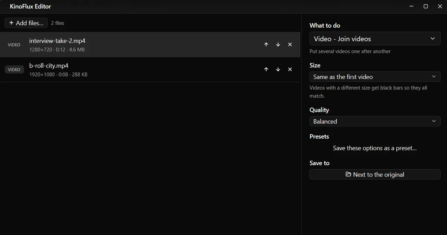447x235 pixels.
Task: Select the b-roll-city.mp4 file name
Action: (49, 66)
